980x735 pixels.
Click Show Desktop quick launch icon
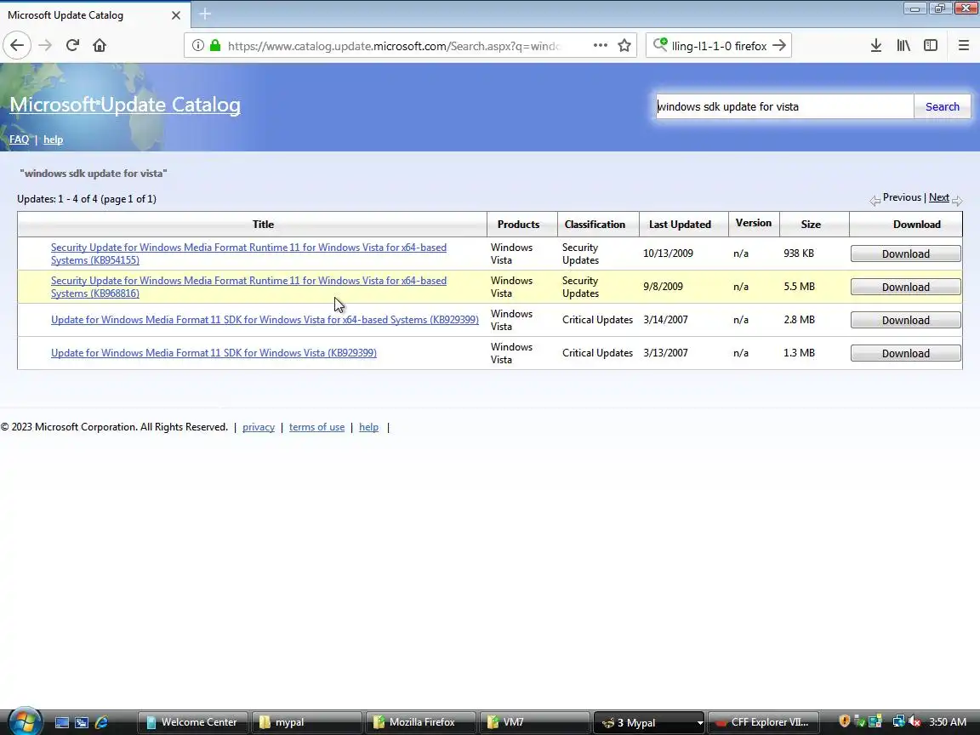[x=62, y=722]
